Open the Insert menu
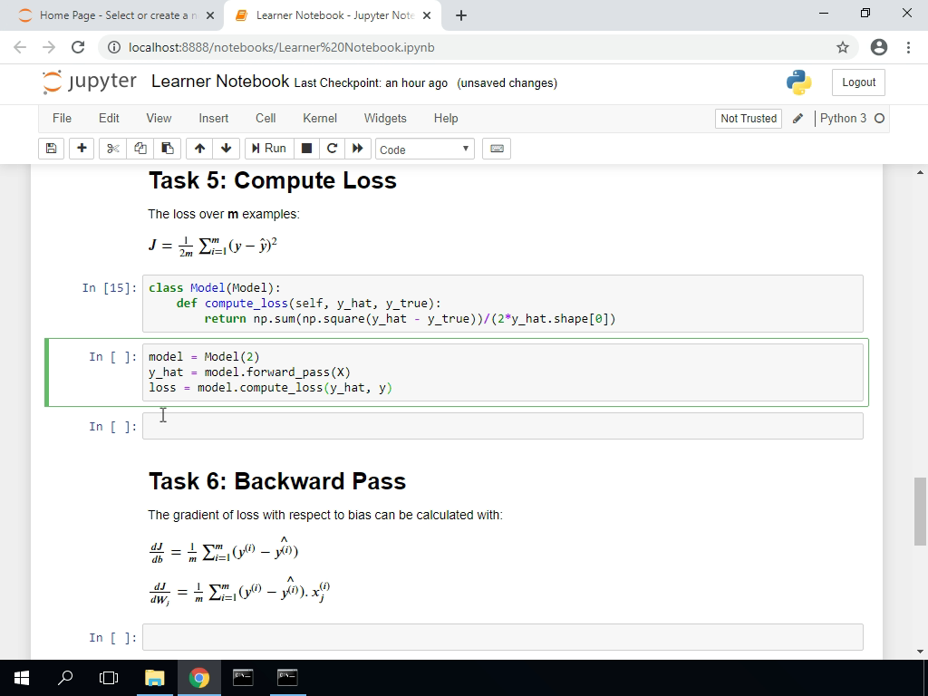Viewport: 928px width, 696px height. tap(213, 119)
